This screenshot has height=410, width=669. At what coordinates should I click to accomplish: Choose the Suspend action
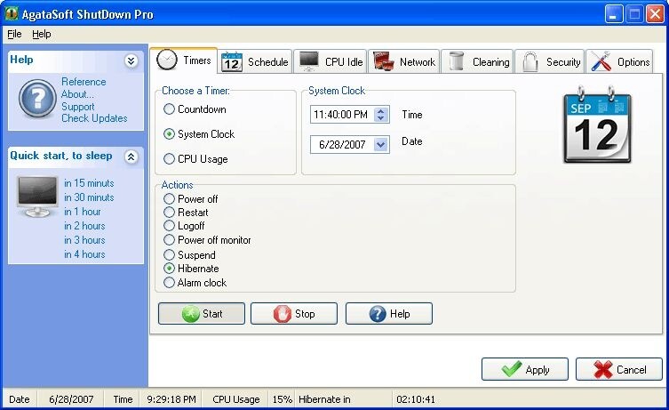pyautogui.click(x=189, y=255)
